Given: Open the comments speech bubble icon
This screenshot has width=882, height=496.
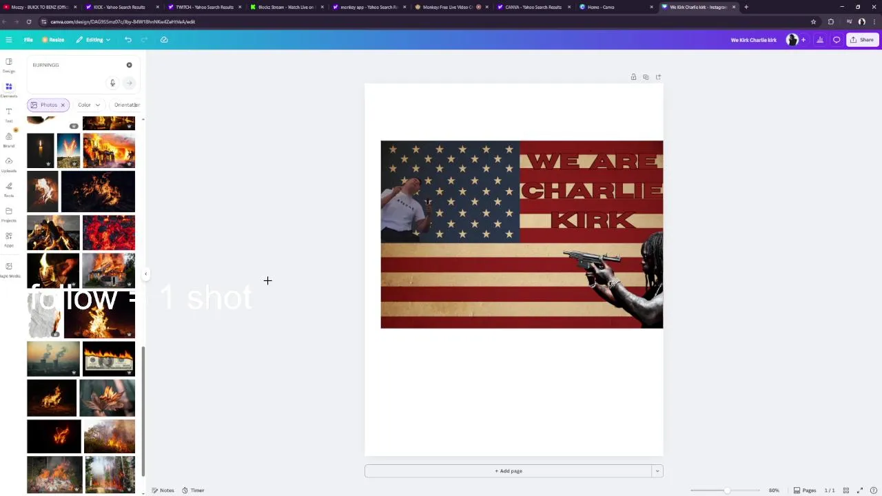Looking at the screenshot, I should [x=837, y=40].
